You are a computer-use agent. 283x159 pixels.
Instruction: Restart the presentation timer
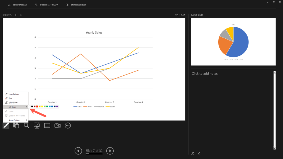20,15
